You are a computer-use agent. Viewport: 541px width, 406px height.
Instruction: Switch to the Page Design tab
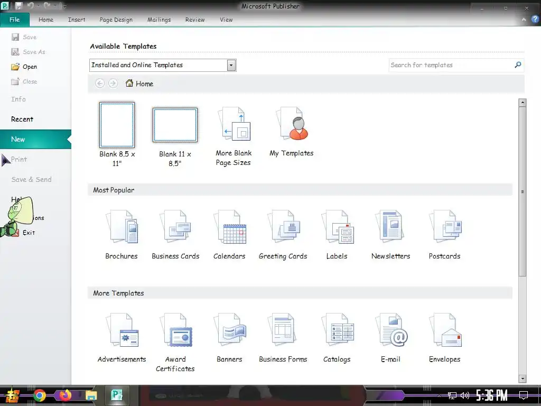click(116, 20)
